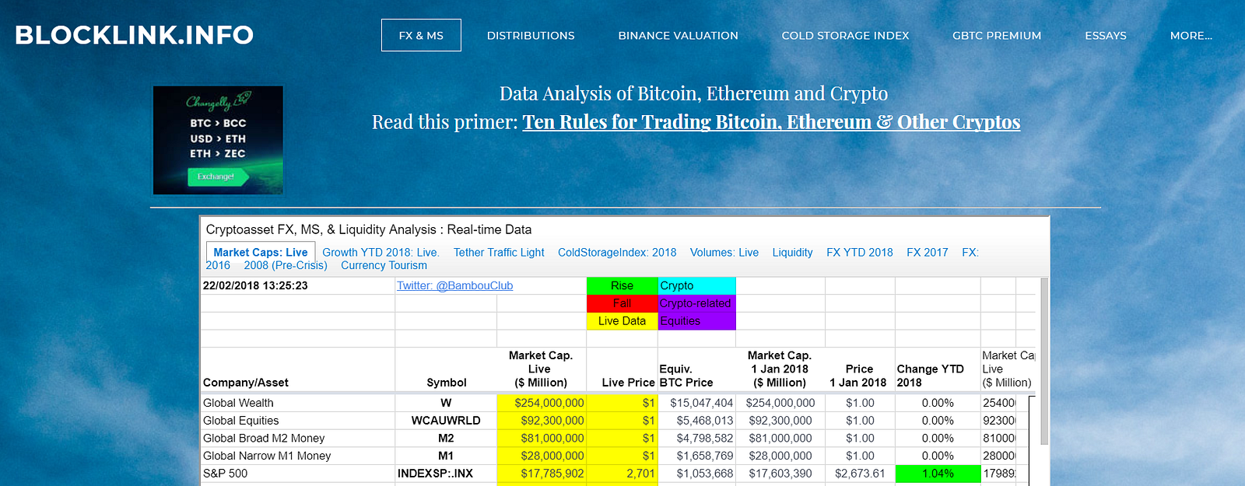Click the purple Crypto-related legend cell
The height and width of the screenshot is (486, 1245).
[x=696, y=303]
